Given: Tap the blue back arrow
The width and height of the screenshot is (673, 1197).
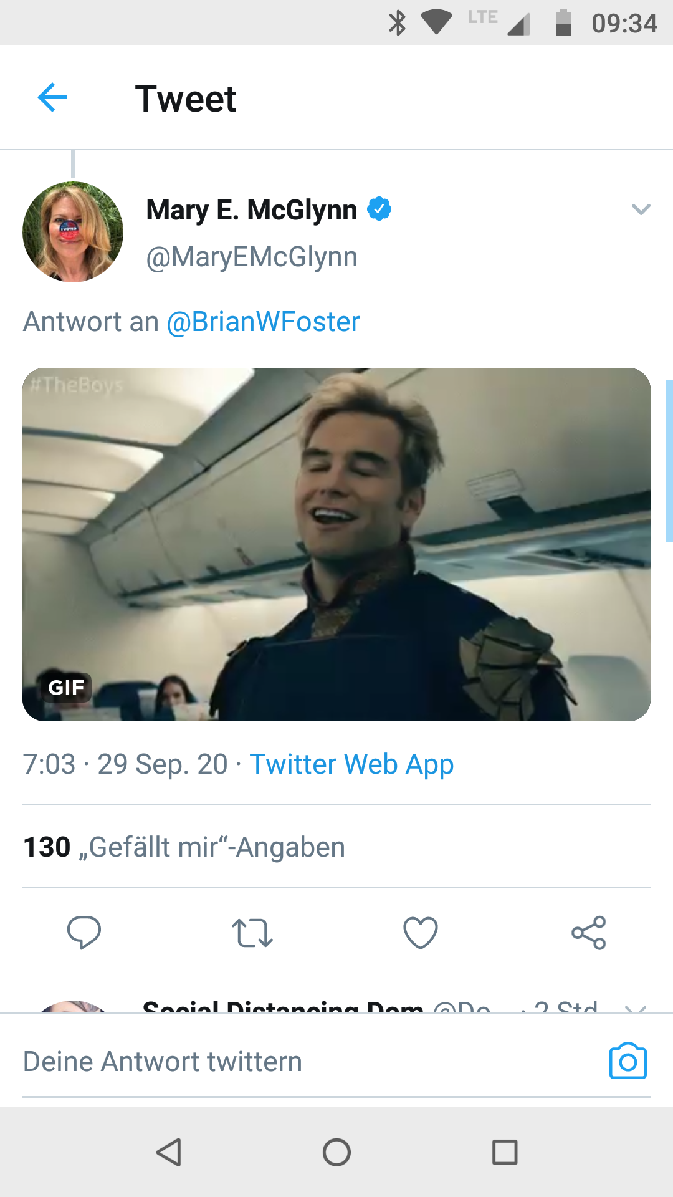Looking at the screenshot, I should point(52,98).
